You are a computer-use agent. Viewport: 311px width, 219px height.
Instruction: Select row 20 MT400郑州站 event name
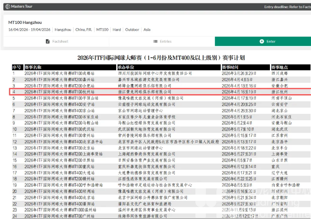click(60, 191)
